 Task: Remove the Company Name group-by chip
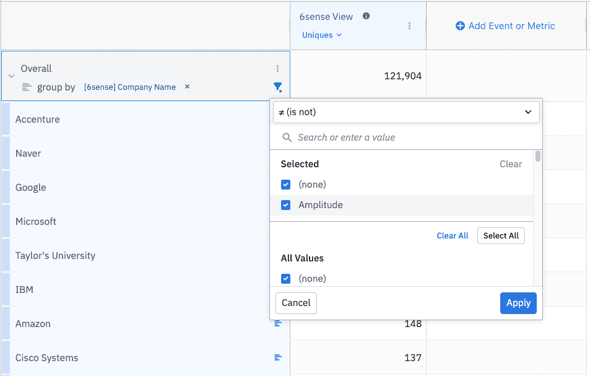coord(187,87)
